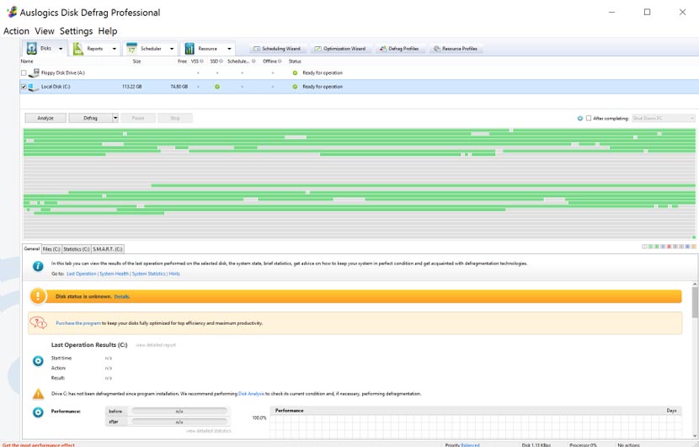
Task: Open the Disk Analysis link
Action: [x=253, y=393]
